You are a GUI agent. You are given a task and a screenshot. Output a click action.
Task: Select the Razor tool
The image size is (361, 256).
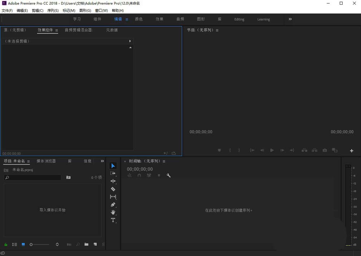pyautogui.click(x=113, y=189)
